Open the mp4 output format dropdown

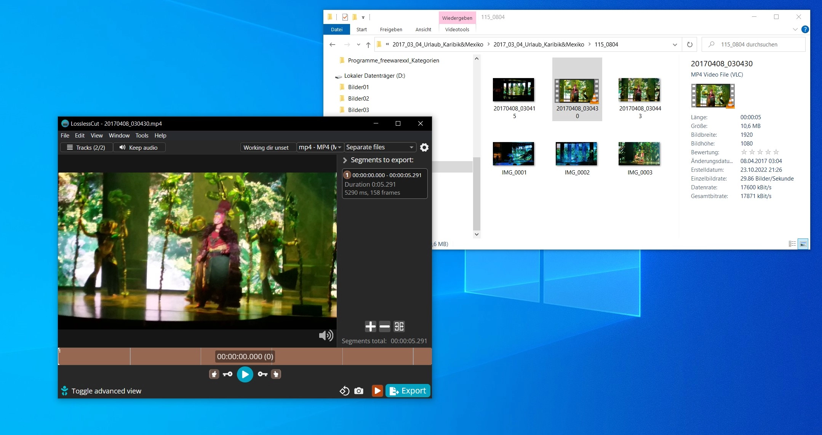[x=320, y=147]
